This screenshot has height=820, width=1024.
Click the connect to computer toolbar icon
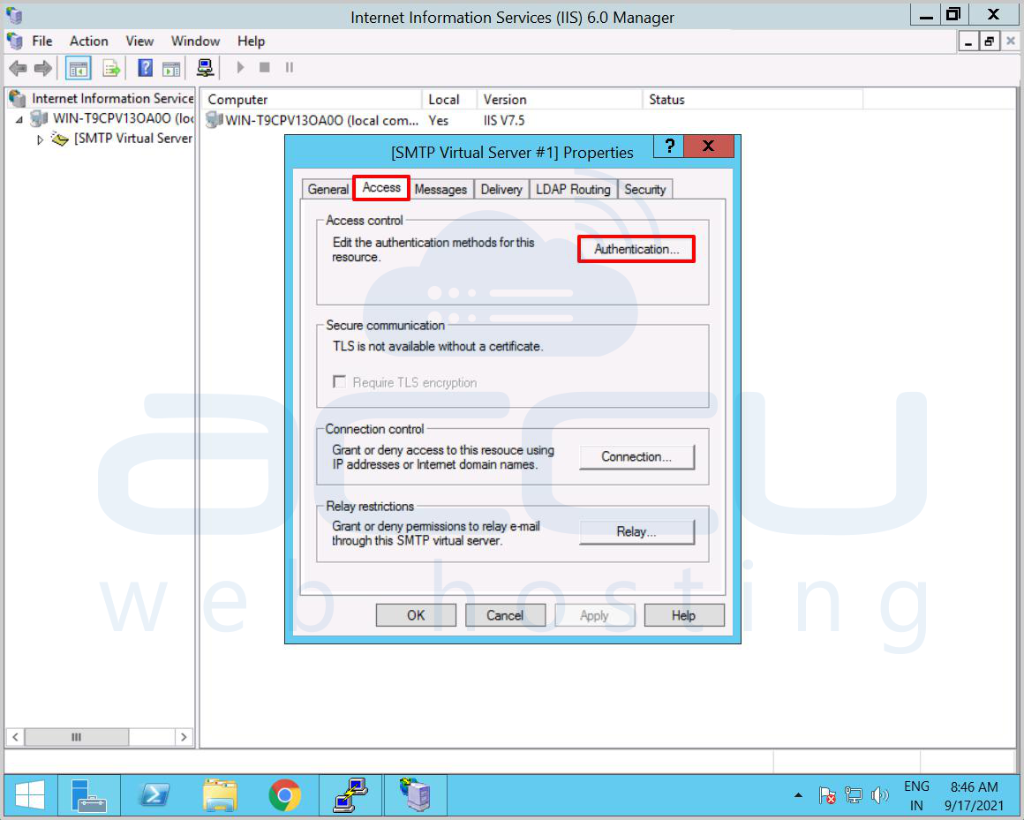pyautogui.click(x=205, y=67)
